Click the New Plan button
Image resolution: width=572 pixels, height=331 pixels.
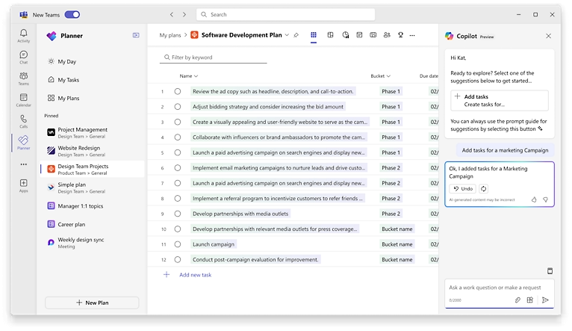(x=92, y=303)
